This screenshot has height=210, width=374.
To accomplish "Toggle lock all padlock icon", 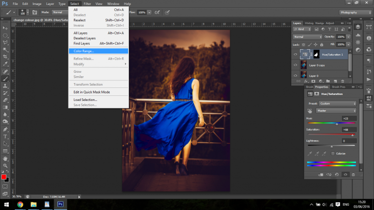I will 321,45.
